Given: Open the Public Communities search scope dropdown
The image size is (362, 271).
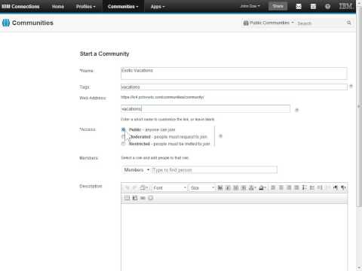Looking at the screenshot, I should tap(268, 23).
